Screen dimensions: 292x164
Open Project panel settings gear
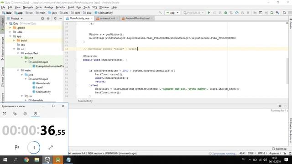click(55, 18)
